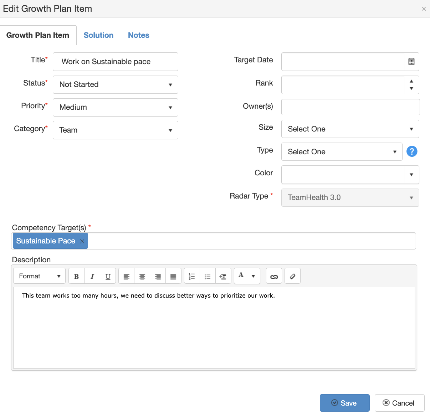Increase indent in description
This screenshot has width=430, height=417.
tap(223, 276)
